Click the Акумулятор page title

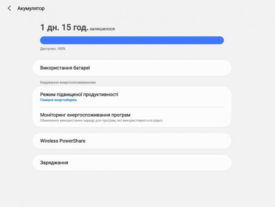pyautogui.click(x=31, y=8)
